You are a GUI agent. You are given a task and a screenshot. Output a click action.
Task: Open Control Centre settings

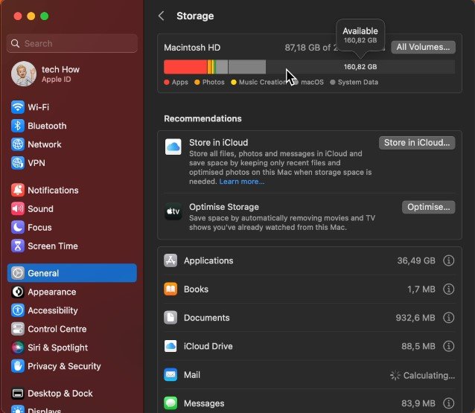(57, 329)
